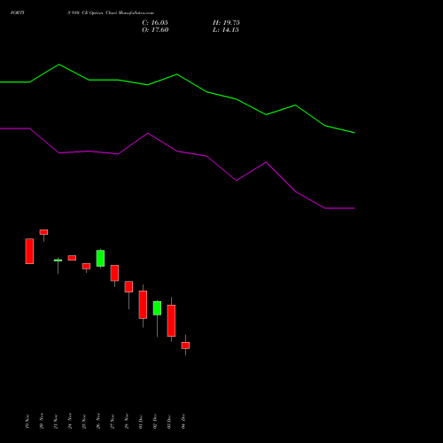Select the 28 Nov date label

click(127, 421)
